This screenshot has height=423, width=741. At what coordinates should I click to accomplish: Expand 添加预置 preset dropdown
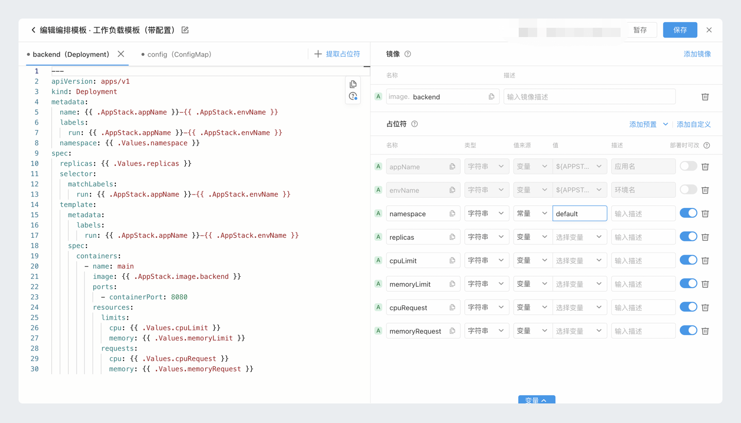tap(648, 125)
